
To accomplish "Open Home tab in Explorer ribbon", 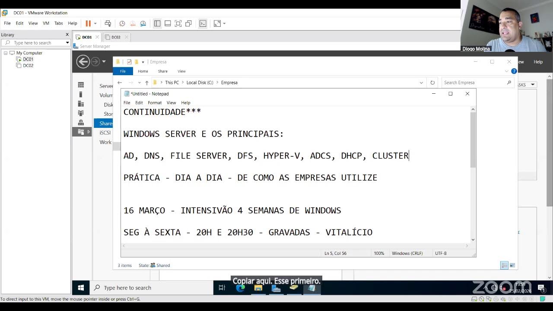I will click(143, 71).
